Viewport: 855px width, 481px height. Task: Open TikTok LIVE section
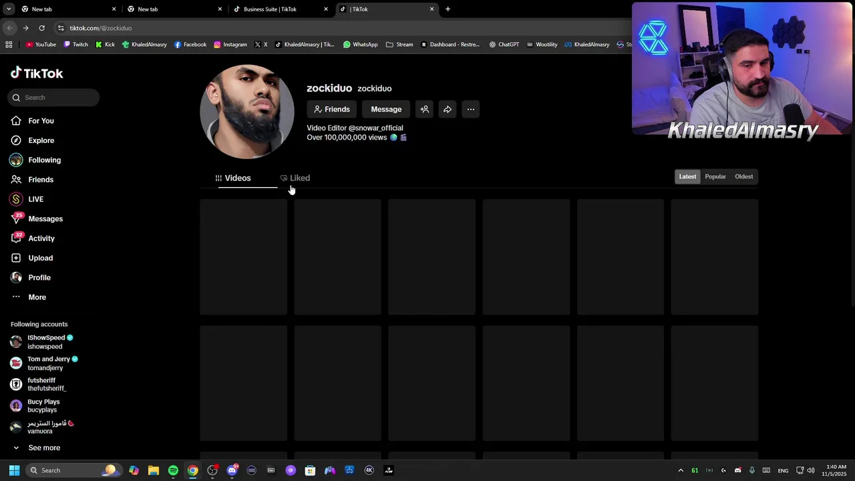35,199
